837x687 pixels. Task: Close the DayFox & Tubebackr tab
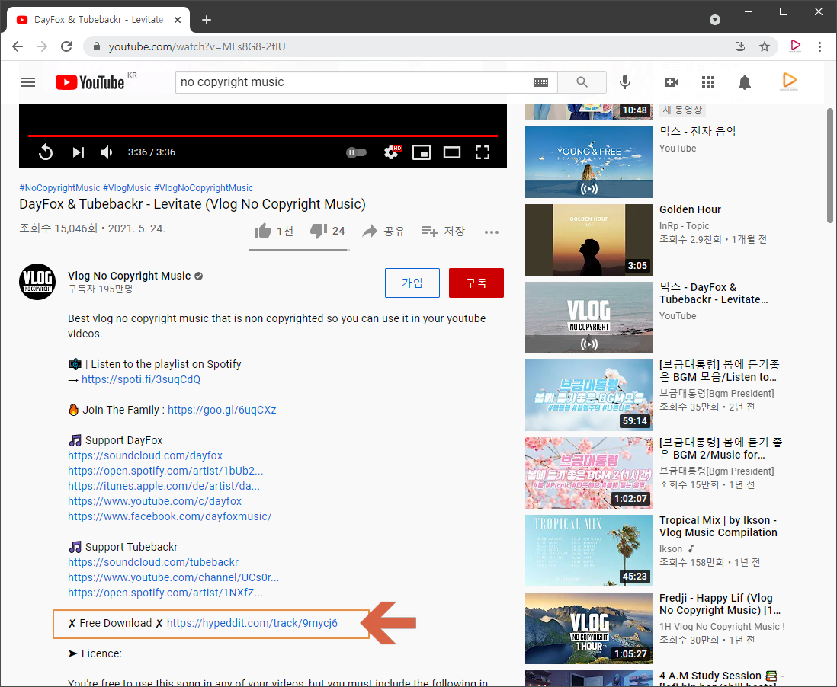click(x=178, y=20)
